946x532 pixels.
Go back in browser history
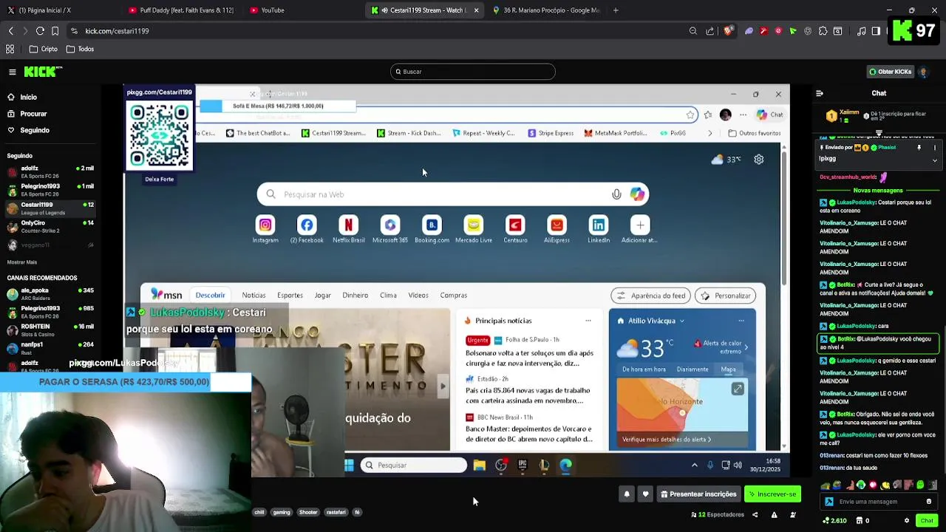tap(10, 31)
